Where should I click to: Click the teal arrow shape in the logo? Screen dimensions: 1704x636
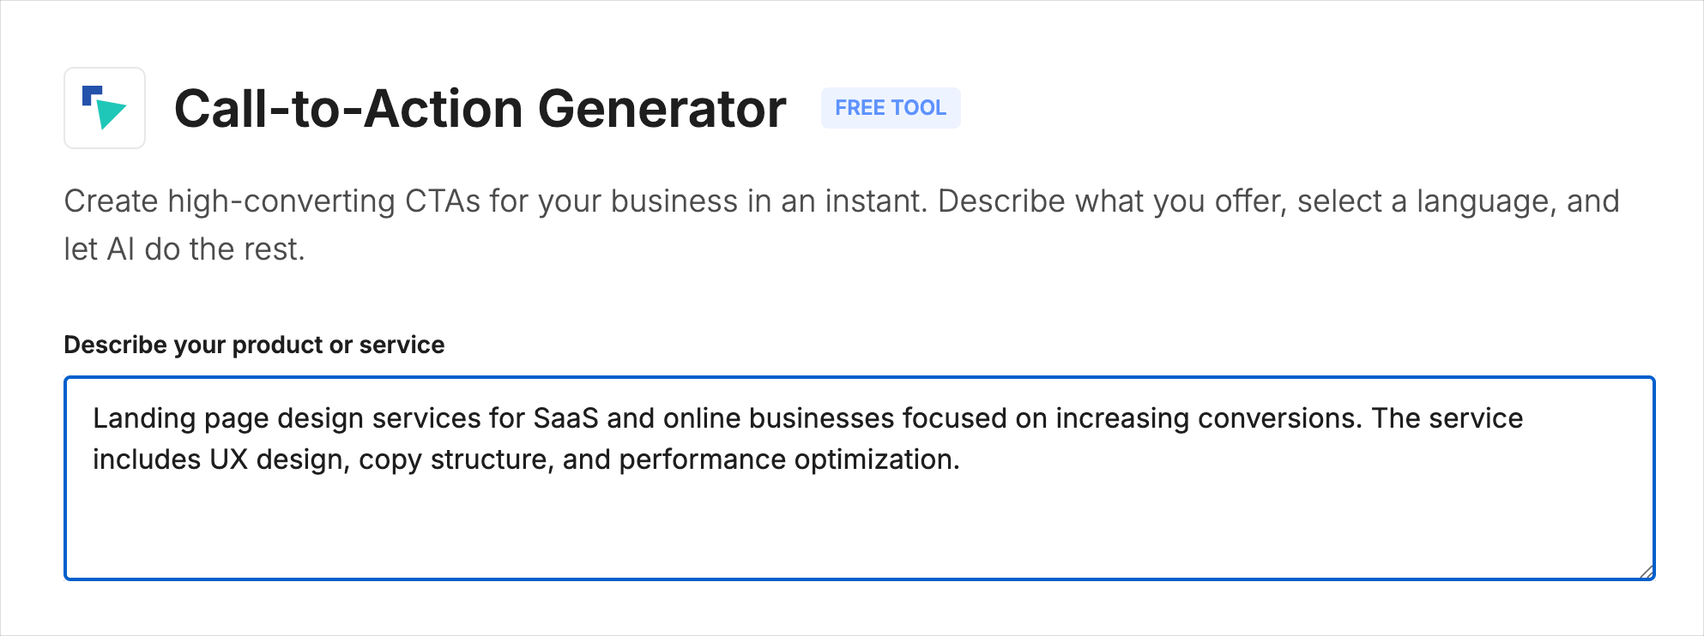coord(111,113)
